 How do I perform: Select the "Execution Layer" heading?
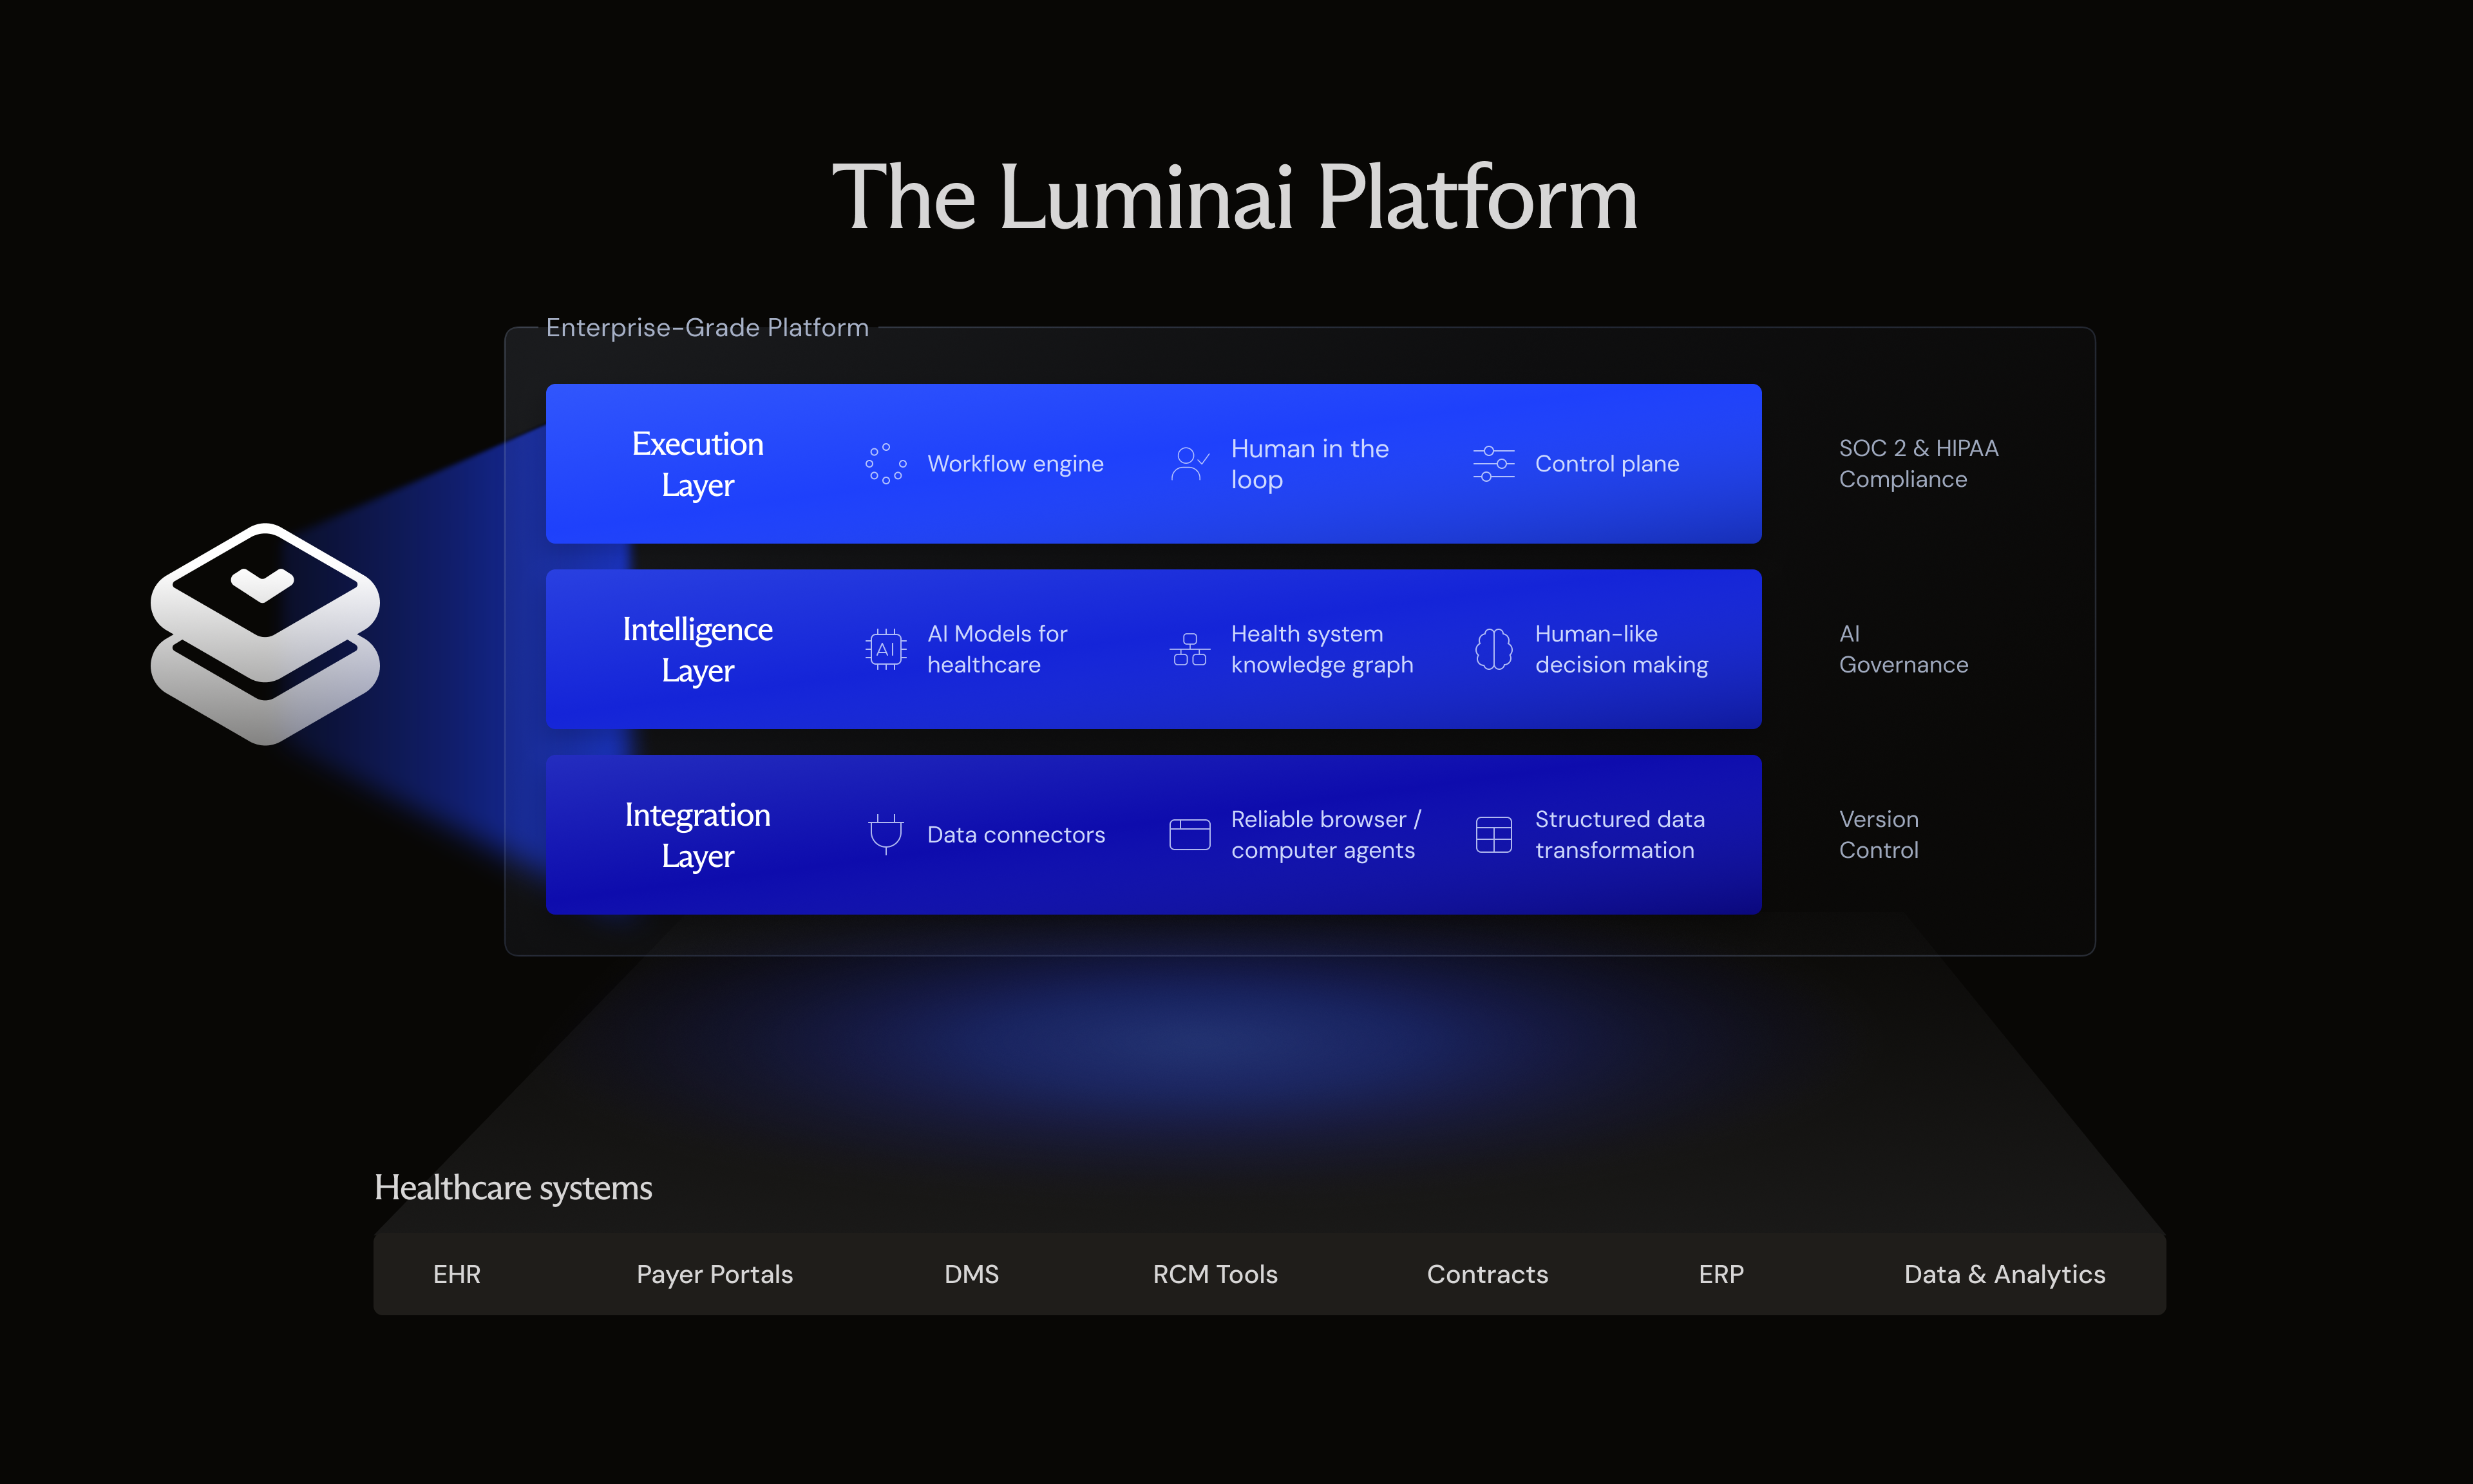pos(697,464)
